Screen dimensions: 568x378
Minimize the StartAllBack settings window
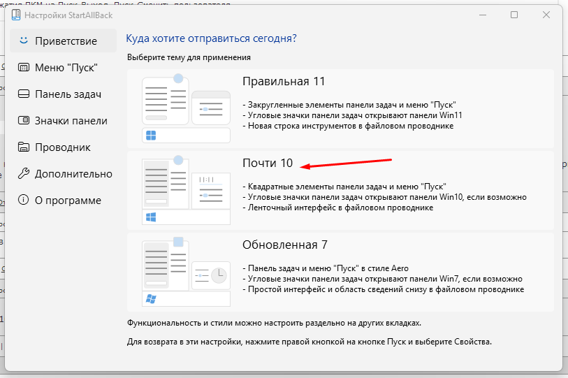(483, 15)
